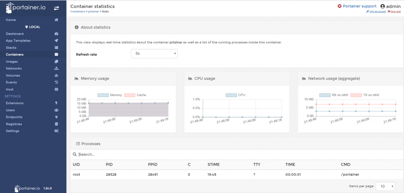
Task: Click the App Templates rocket icon
Action: [x=57, y=41]
